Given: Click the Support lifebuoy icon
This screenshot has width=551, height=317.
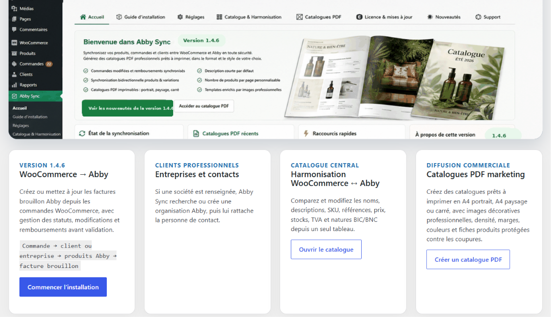Looking at the screenshot, I should [x=478, y=17].
